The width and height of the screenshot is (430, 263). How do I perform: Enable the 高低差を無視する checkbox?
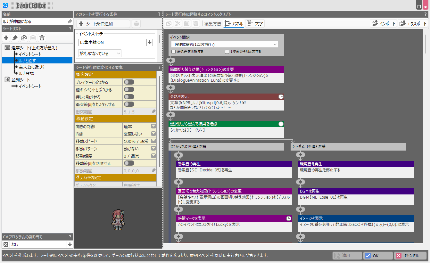point(174,52)
